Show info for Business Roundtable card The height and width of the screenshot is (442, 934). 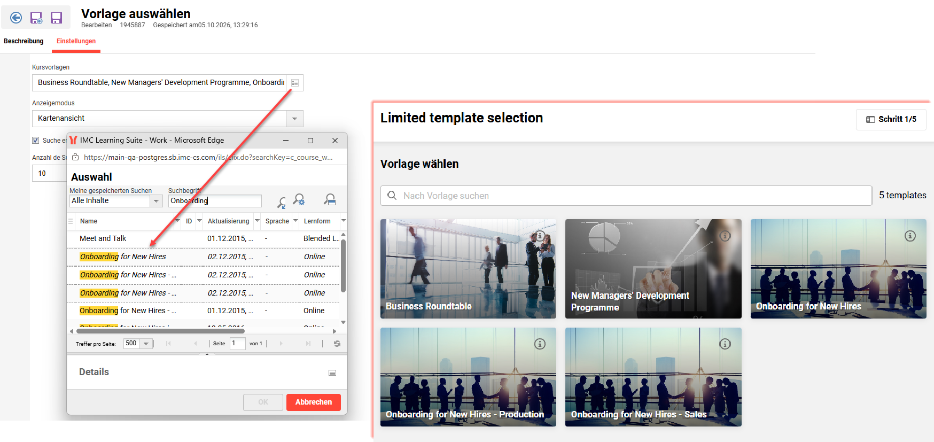click(x=540, y=236)
